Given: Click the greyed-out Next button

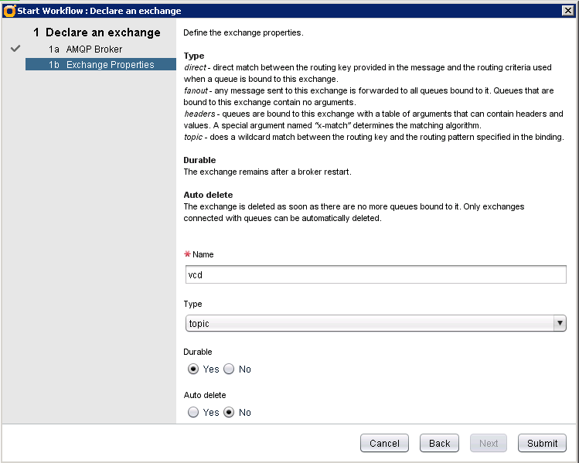Looking at the screenshot, I should (489, 443).
